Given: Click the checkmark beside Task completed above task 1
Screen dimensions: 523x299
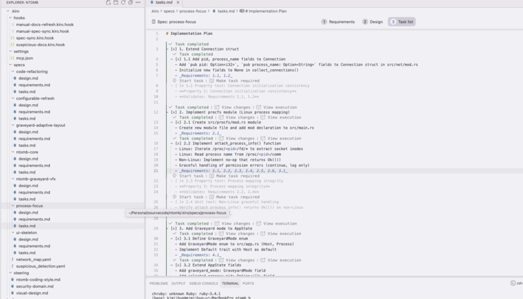Looking at the screenshot, I should [171, 44].
